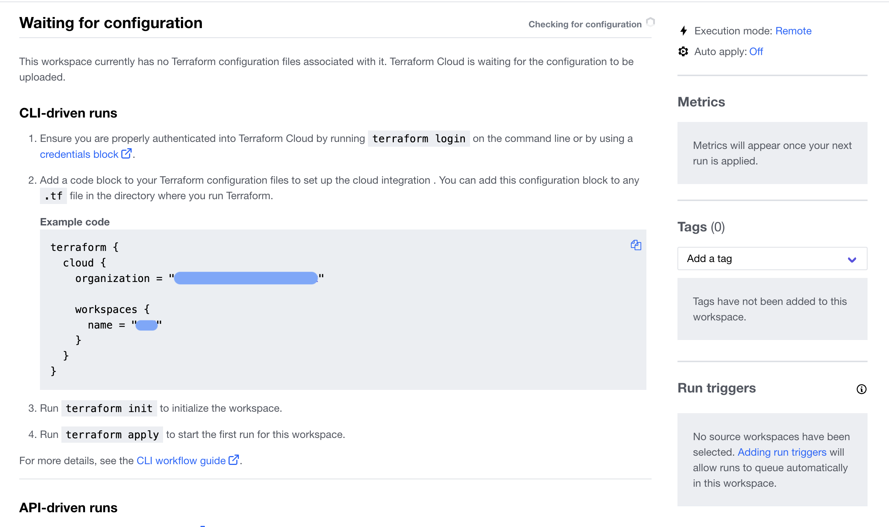Open the Add a tag field
The image size is (889, 527).
pos(772,259)
